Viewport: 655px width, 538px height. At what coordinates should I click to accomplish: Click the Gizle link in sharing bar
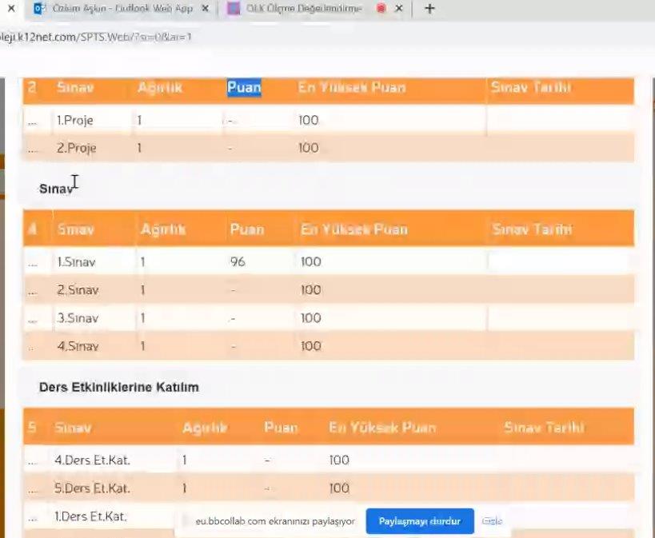pyautogui.click(x=492, y=521)
